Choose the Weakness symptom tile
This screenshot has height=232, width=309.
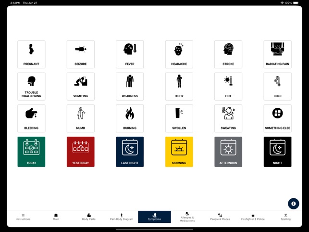[130, 87]
